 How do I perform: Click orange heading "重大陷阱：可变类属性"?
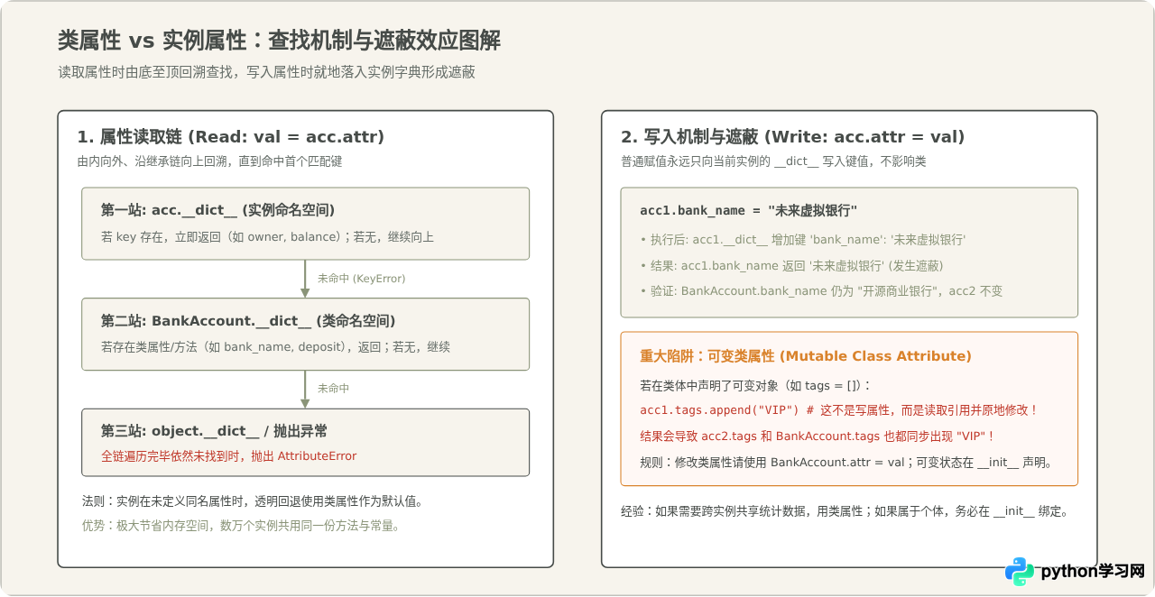pyautogui.click(x=806, y=356)
